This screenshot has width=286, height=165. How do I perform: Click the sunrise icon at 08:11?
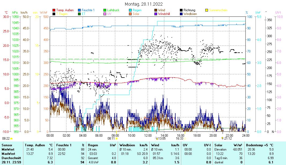click(x=117, y=139)
